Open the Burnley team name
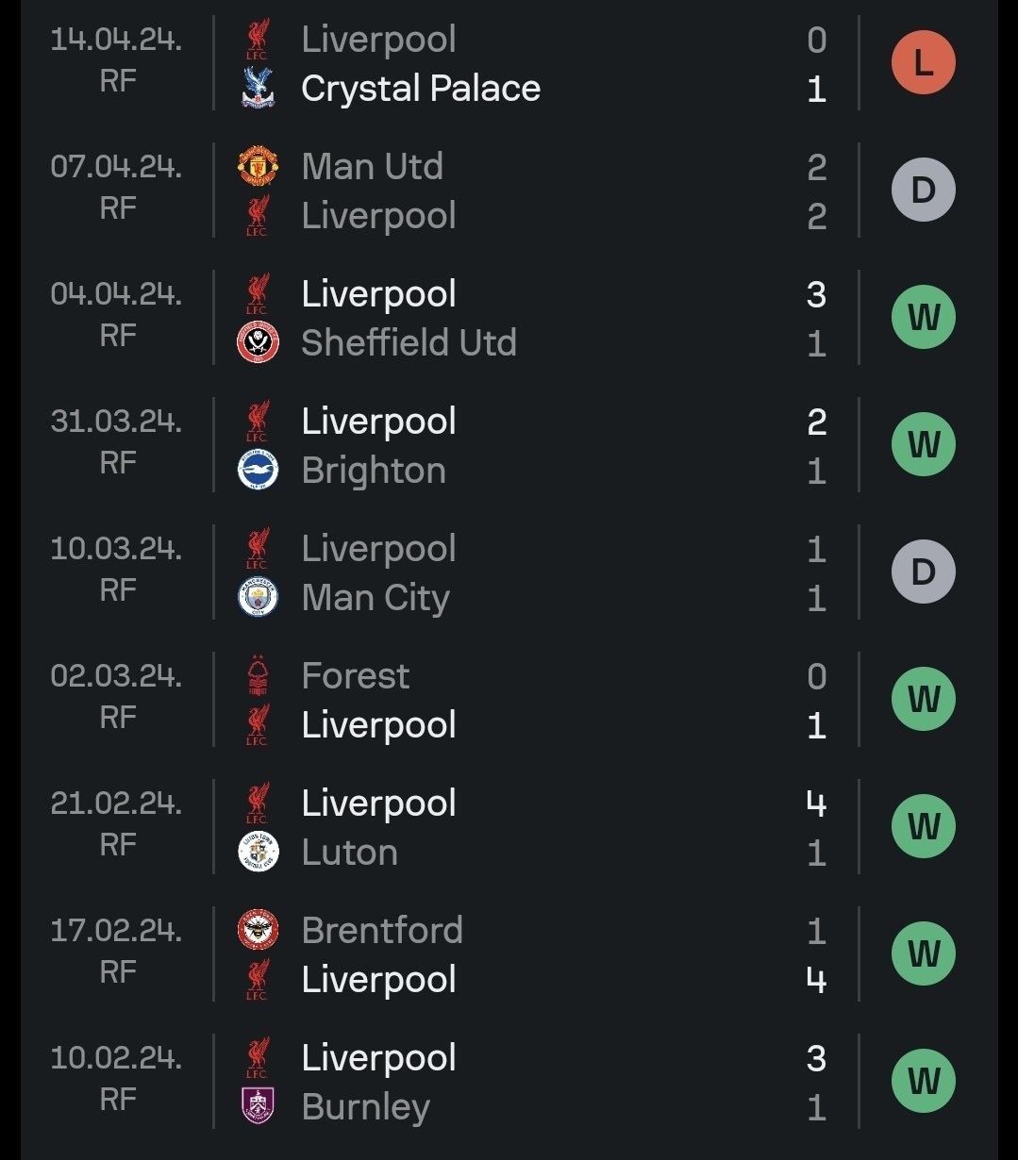The height and width of the screenshot is (1160, 1018). 365,1107
